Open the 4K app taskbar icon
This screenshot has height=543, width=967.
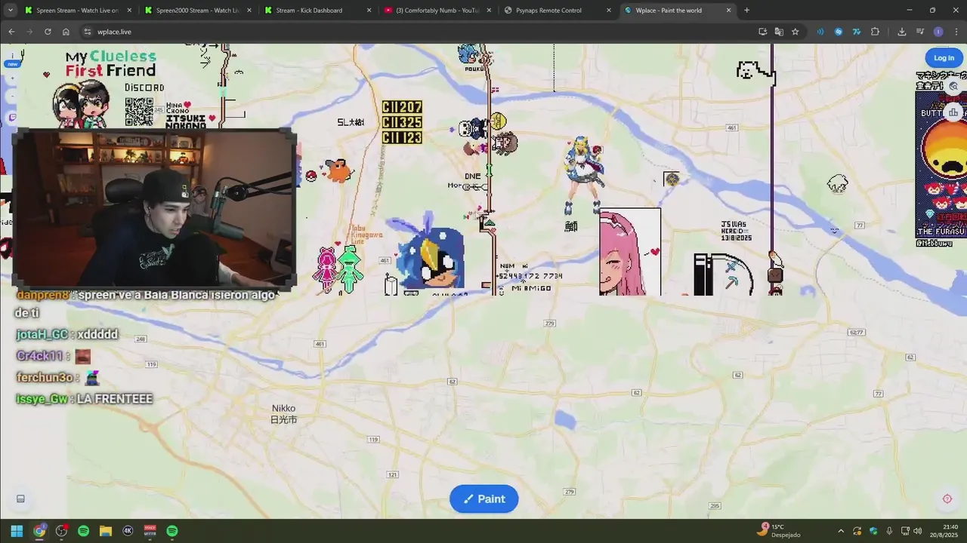pyautogui.click(x=128, y=531)
